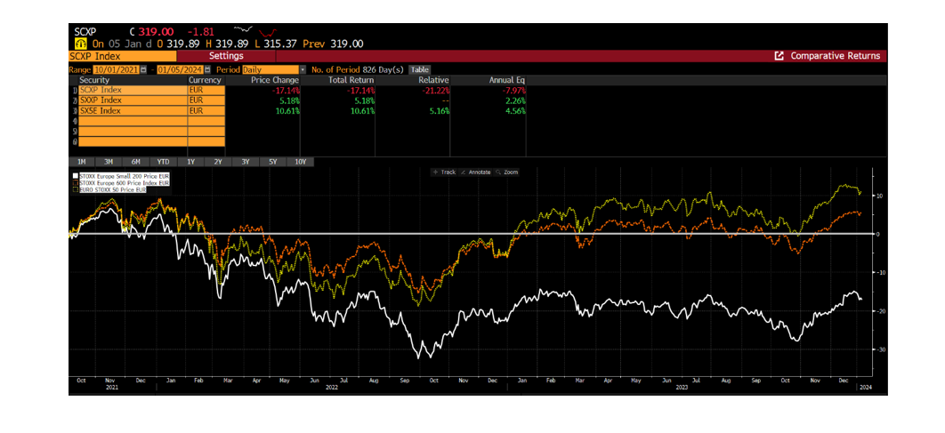Open the Settings tab

(226, 56)
